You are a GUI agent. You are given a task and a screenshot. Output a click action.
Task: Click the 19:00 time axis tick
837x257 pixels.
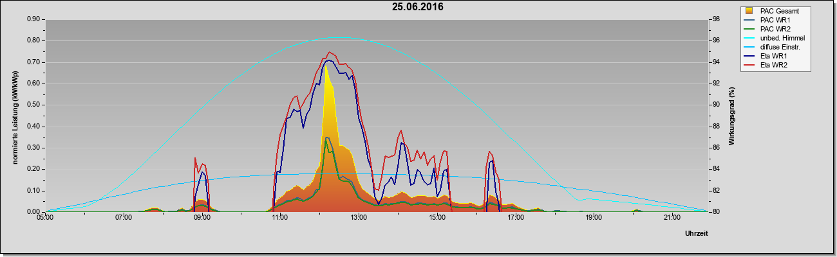[x=594, y=217]
